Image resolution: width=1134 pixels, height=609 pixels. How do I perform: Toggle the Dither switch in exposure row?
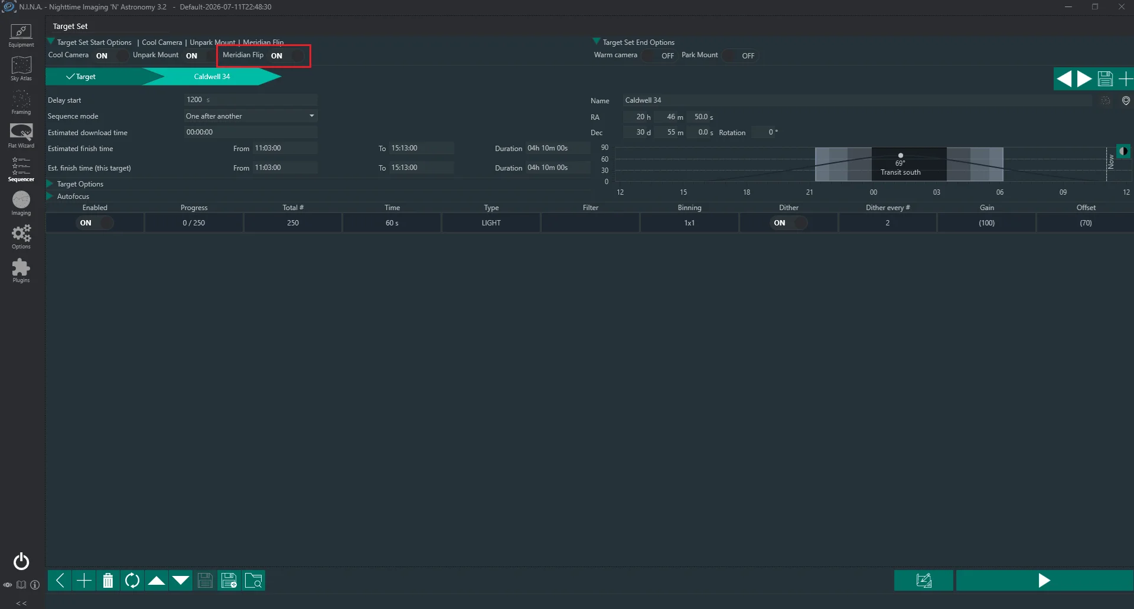(789, 223)
